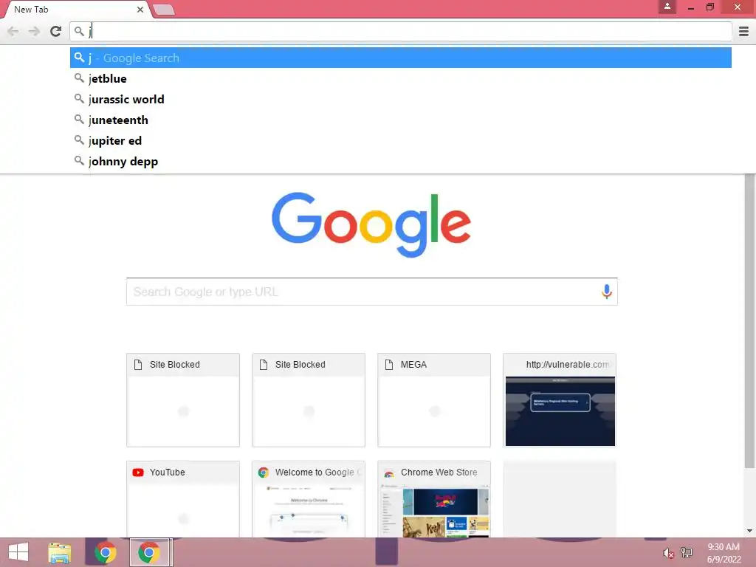Start voice search with the microphone icon
Image resolution: width=756 pixels, height=567 pixels.
[607, 291]
